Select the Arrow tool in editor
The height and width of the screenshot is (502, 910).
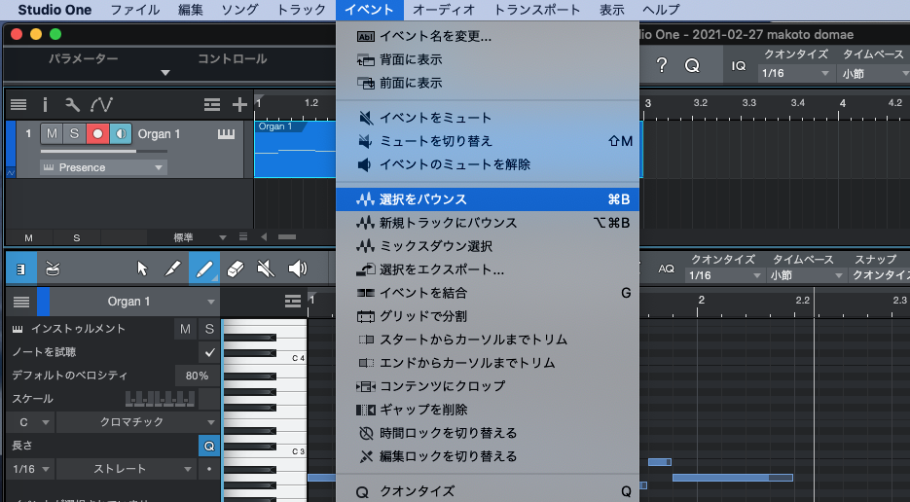coord(142,269)
